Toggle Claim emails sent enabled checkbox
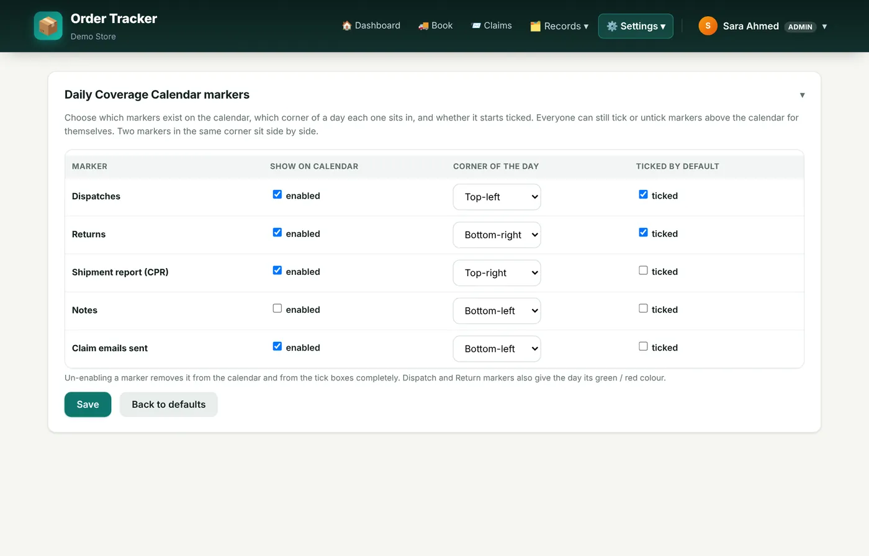The height and width of the screenshot is (556, 869). [277, 346]
